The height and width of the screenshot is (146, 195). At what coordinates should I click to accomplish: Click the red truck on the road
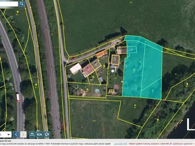click(18, 97)
